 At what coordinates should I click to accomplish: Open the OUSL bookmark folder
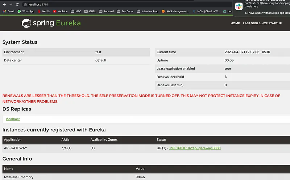pos(90,11)
